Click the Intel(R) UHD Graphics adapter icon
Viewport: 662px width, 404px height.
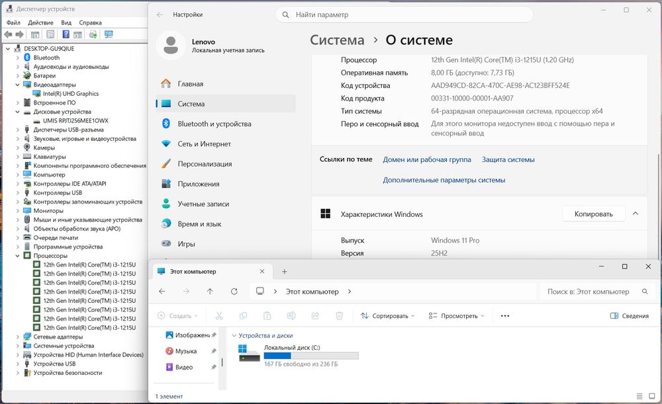36,94
